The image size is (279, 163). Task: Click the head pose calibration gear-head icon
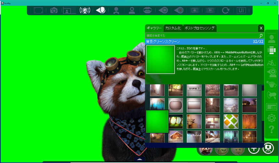coord(132,10)
